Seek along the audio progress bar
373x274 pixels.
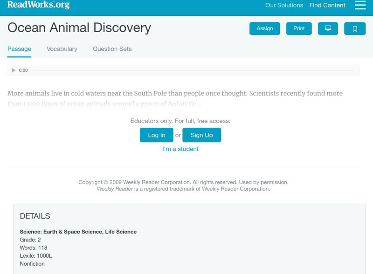click(193, 70)
